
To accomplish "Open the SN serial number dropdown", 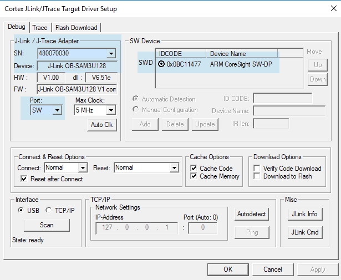I will (x=111, y=53).
